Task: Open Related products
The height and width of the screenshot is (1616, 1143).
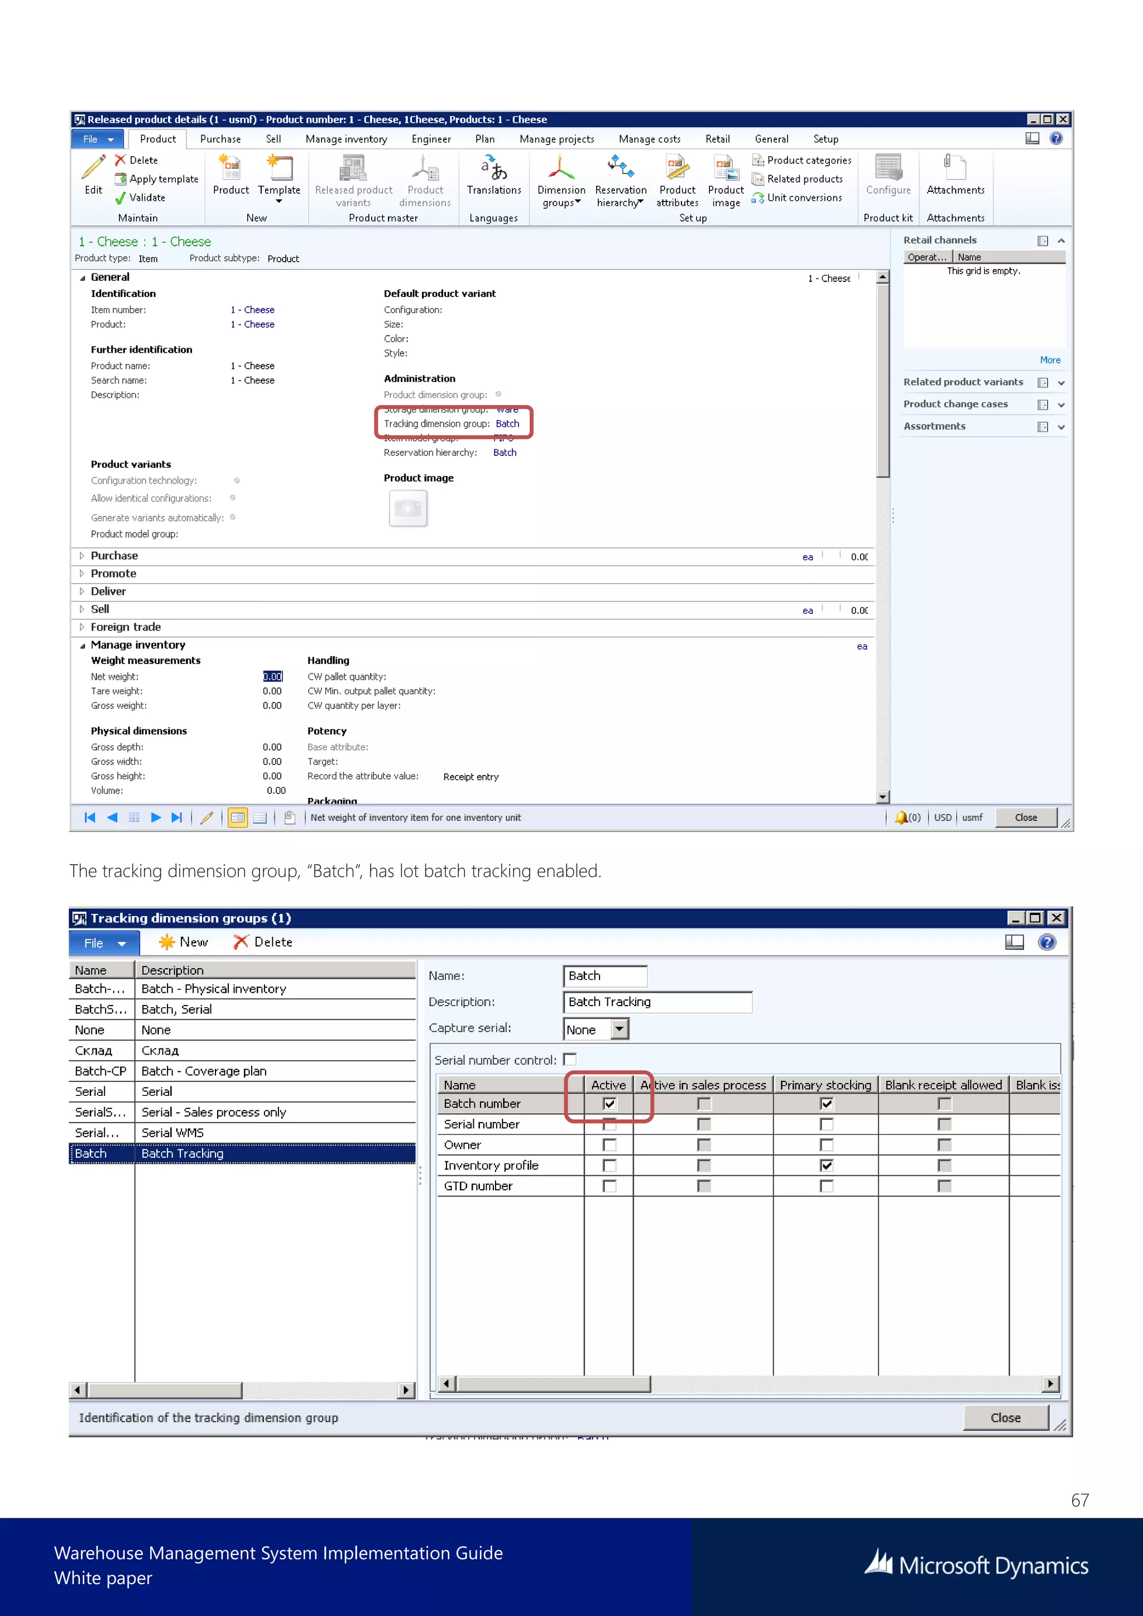Action: pyautogui.click(x=798, y=179)
